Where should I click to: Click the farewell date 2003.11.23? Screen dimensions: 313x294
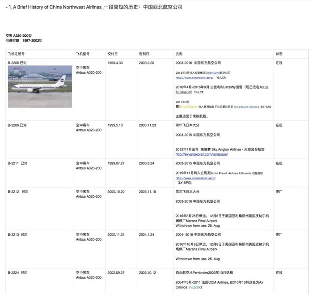[x=148, y=125]
